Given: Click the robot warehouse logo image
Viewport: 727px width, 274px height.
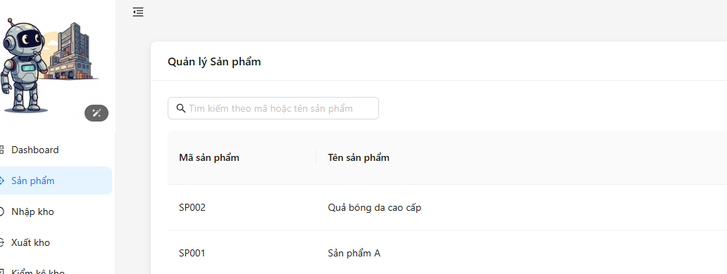Looking at the screenshot, I should coord(49,65).
